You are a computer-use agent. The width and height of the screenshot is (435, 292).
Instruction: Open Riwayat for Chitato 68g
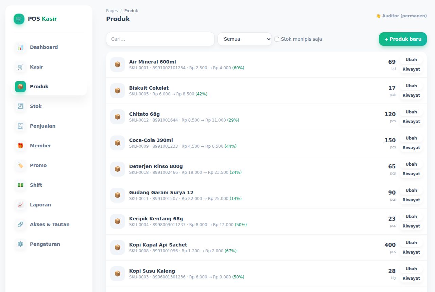[411, 122]
